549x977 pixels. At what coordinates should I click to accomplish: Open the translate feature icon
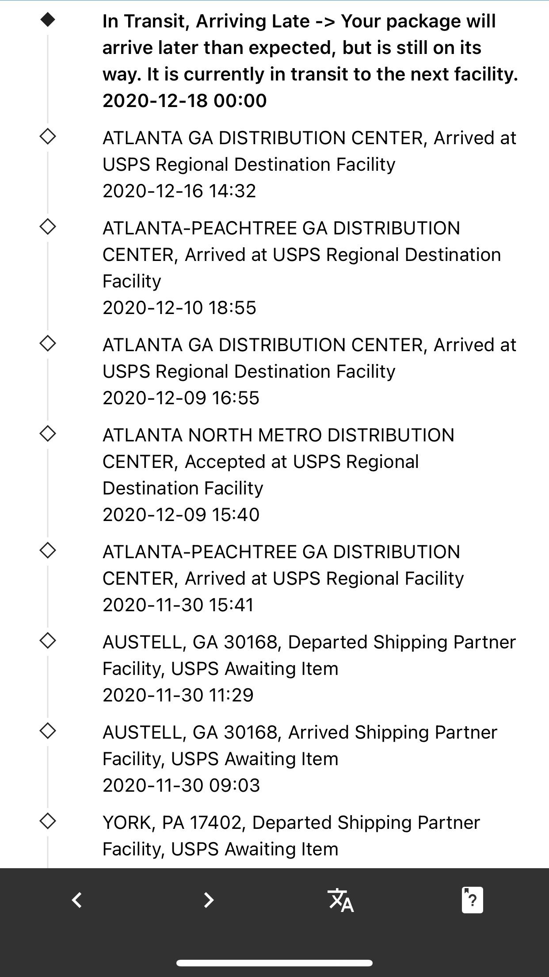click(341, 900)
